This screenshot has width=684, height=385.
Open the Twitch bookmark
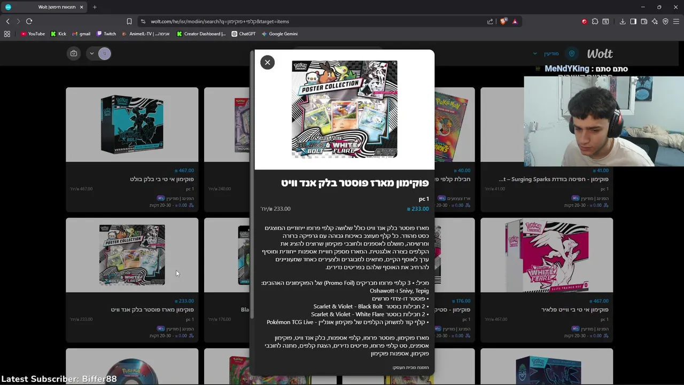pos(106,34)
